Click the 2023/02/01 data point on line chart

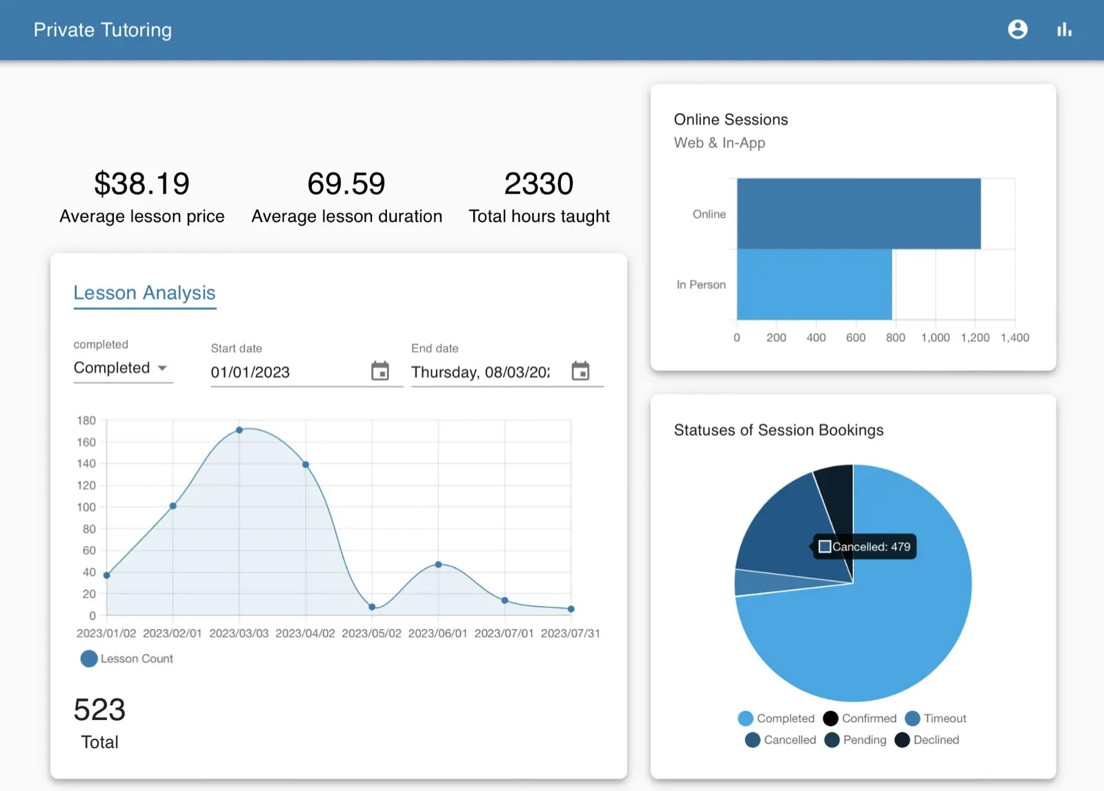[173, 506]
